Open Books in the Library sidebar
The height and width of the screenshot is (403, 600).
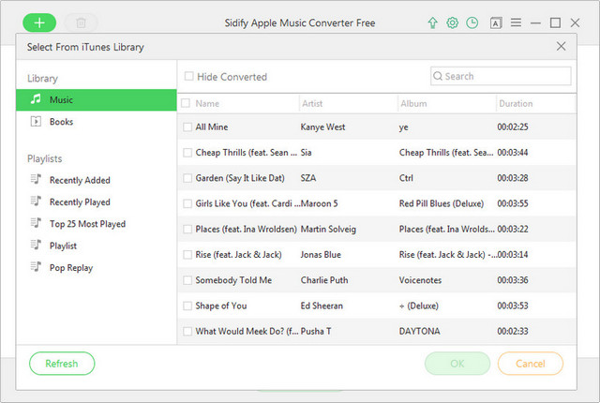tap(61, 122)
